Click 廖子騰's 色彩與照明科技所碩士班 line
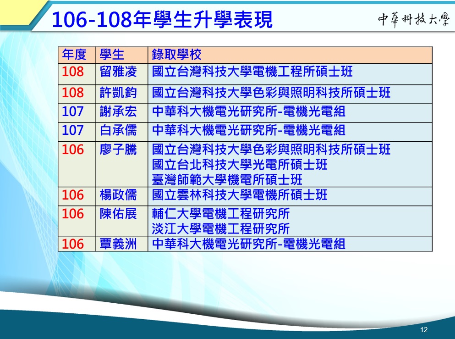Image resolution: width=455 pixels, height=339 pixels. point(271,150)
